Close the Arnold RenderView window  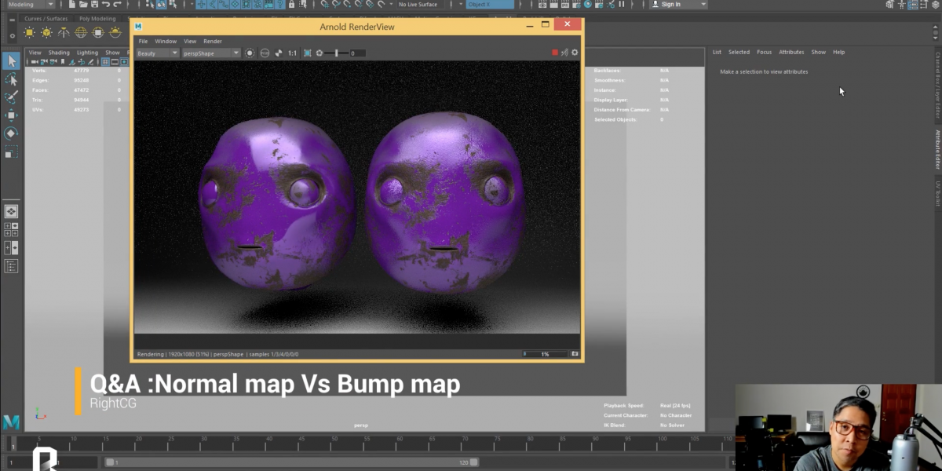pyautogui.click(x=568, y=25)
